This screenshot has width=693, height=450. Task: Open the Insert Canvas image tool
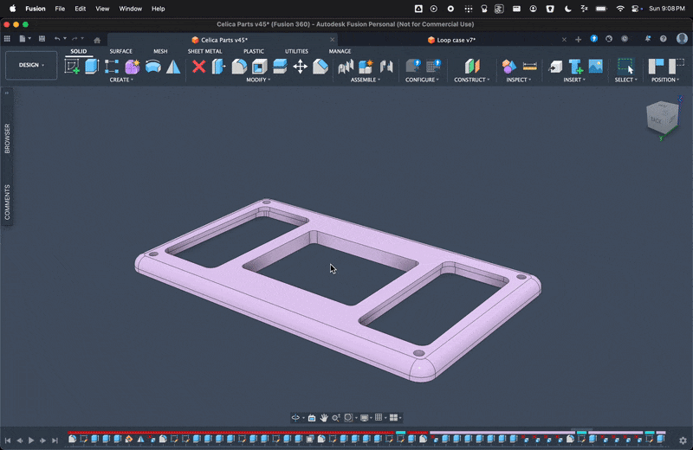point(596,67)
